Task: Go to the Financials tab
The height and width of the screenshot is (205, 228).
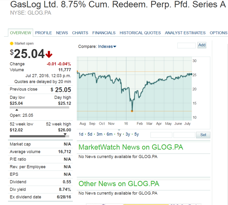Action: point(104,33)
